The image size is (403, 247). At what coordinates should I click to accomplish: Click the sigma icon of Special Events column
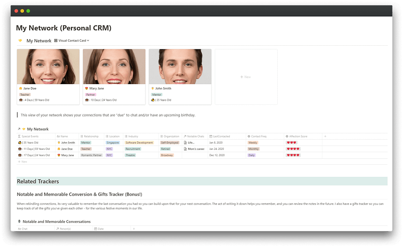(x=19, y=136)
